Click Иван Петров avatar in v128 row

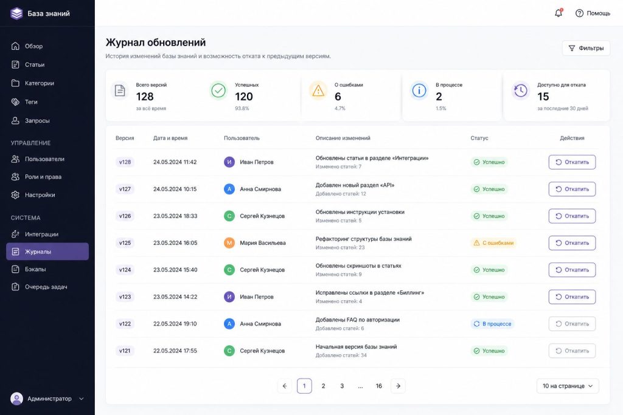(229, 162)
